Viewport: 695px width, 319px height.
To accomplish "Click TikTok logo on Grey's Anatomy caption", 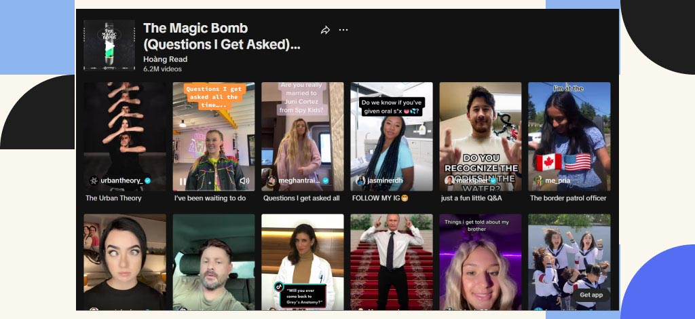I will (x=279, y=286).
